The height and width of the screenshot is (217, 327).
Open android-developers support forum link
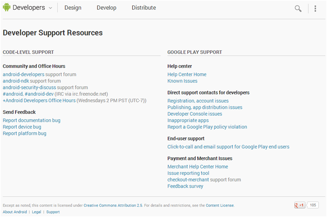[23, 74]
